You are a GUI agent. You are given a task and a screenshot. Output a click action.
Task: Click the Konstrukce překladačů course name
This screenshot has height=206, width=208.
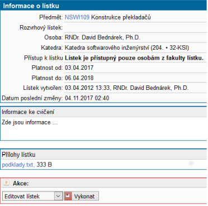click(x=121, y=17)
